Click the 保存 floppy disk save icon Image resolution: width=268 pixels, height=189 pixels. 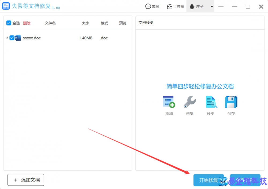point(231,102)
